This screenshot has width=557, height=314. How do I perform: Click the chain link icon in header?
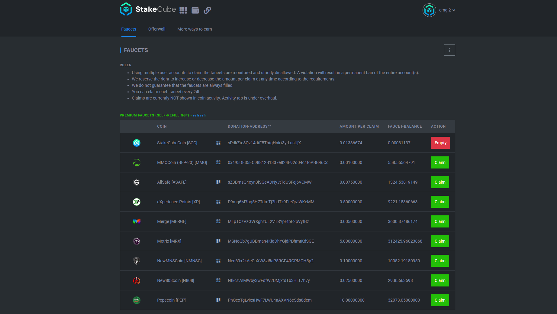(x=208, y=10)
